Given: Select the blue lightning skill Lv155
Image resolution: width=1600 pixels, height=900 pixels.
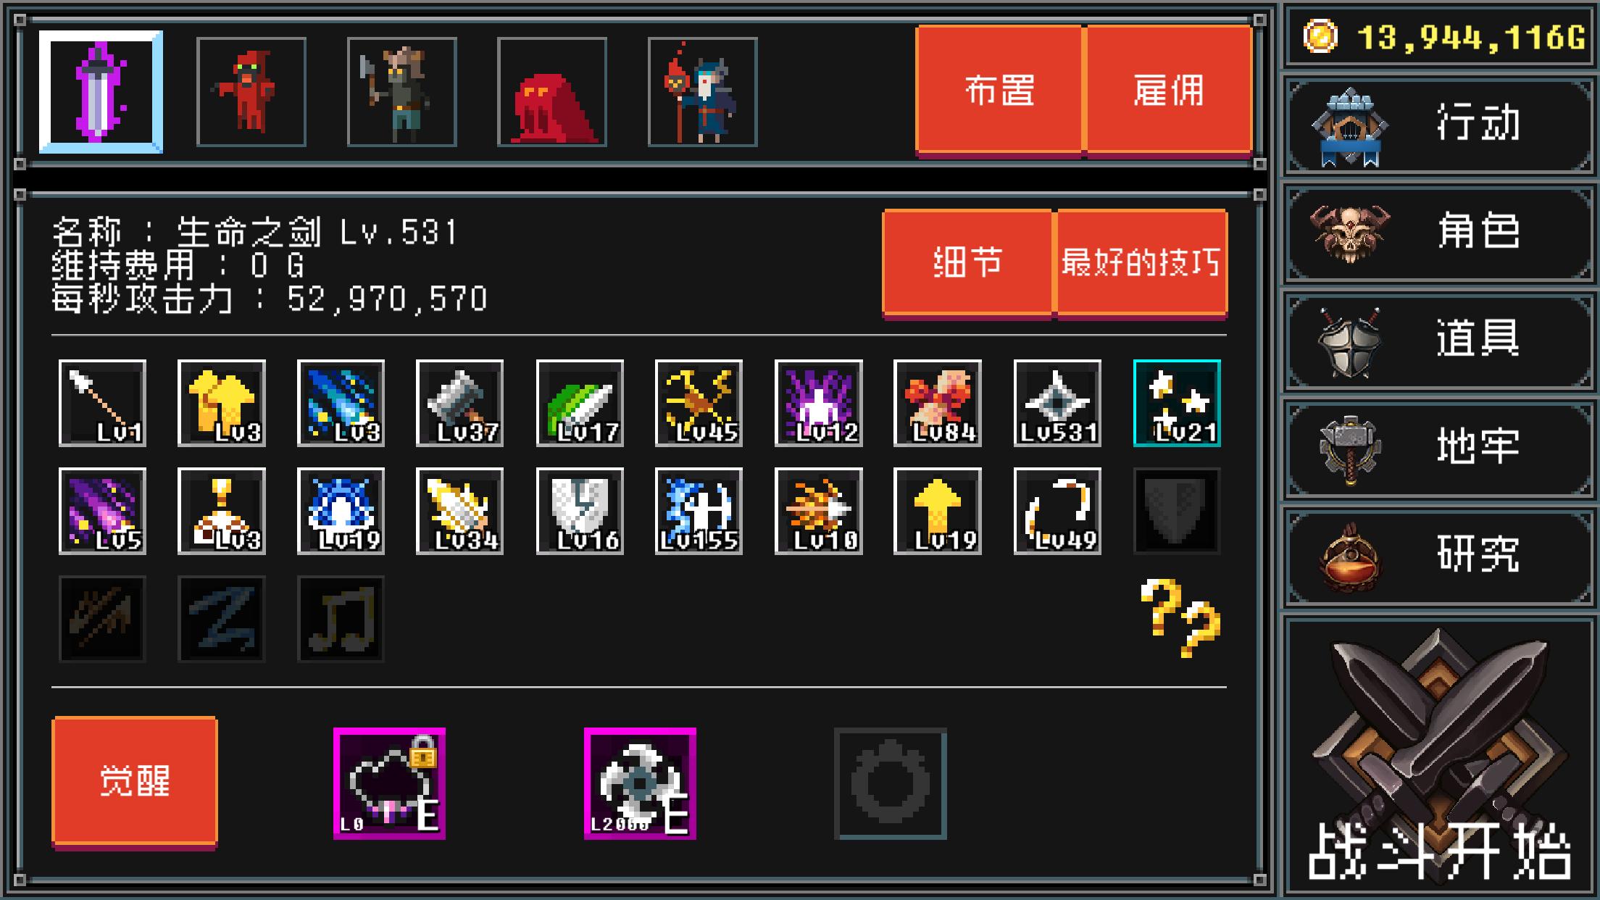Looking at the screenshot, I should (x=699, y=511).
